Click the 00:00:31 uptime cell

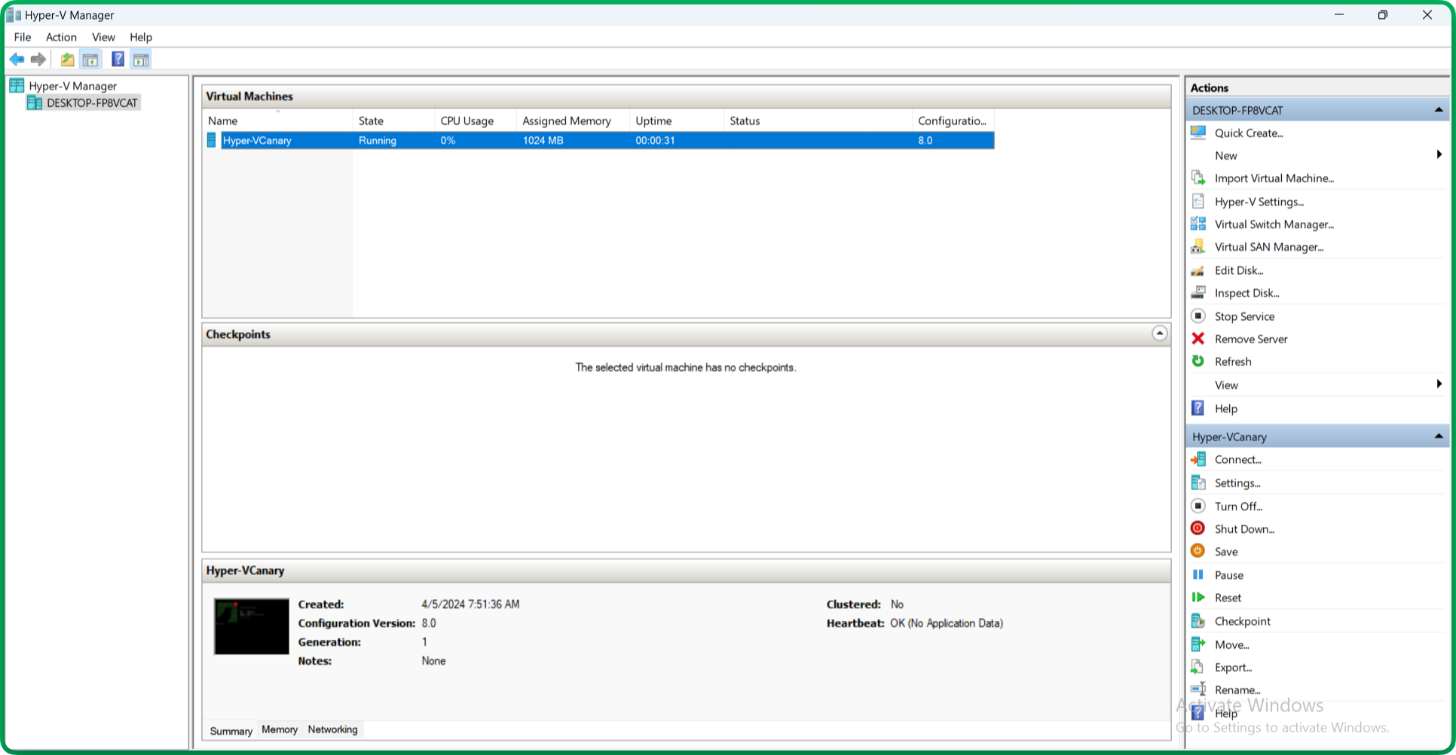coord(655,140)
